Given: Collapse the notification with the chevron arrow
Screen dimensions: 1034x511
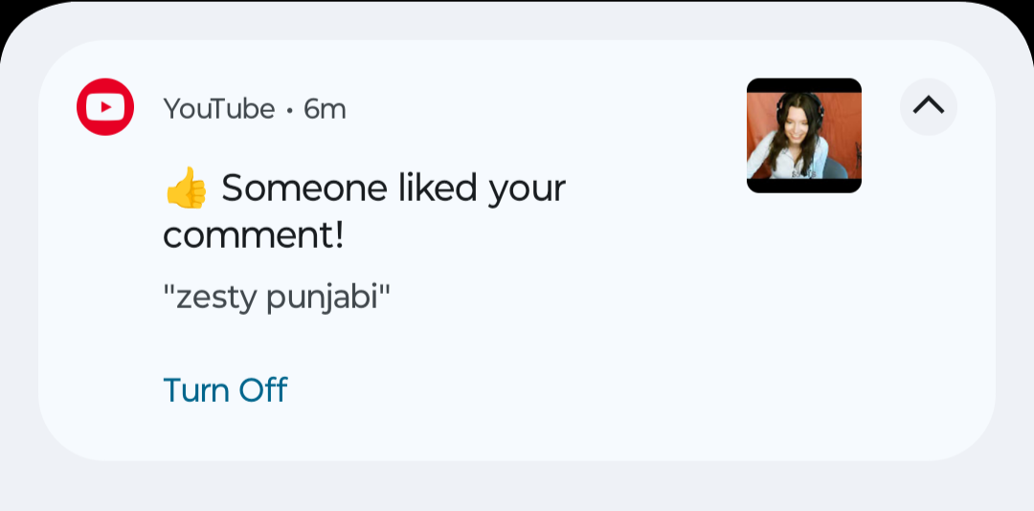Looking at the screenshot, I should (x=928, y=106).
